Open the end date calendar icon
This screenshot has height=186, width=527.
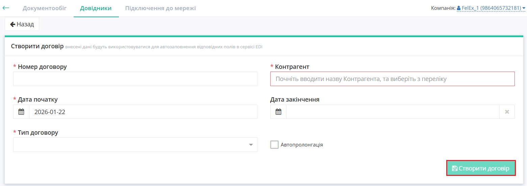coord(278,112)
